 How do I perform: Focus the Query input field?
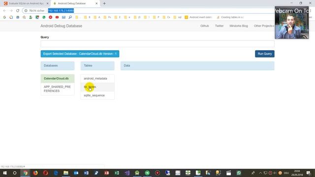pyautogui.click(x=157, y=44)
